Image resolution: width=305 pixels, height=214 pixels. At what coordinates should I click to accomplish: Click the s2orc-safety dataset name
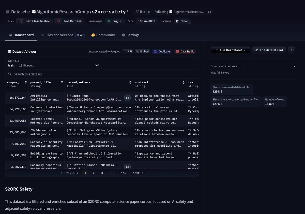pos(109,12)
